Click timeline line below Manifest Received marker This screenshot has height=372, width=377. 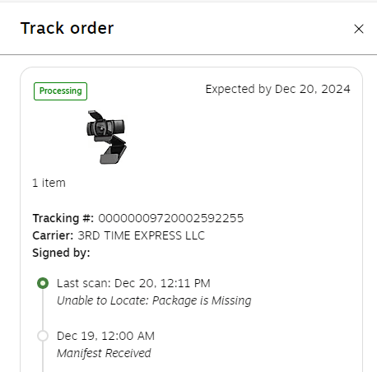pyautogui.click(x=43, y=356)
